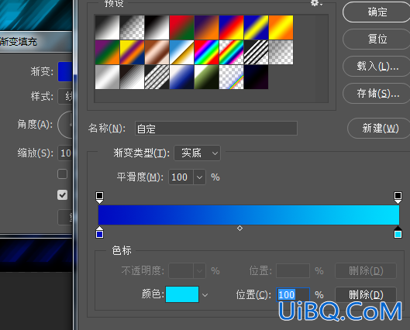Choose the black and white stripes preset
Viewport: 410px width, 330px height.
[x=256, y=52]
